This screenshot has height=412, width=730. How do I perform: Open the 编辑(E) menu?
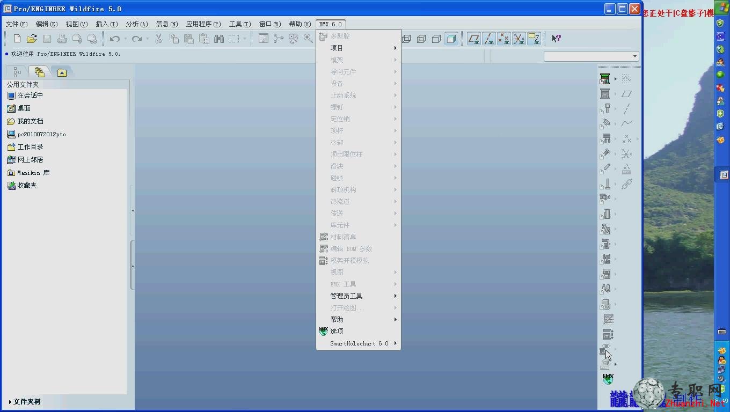point(47,24)
